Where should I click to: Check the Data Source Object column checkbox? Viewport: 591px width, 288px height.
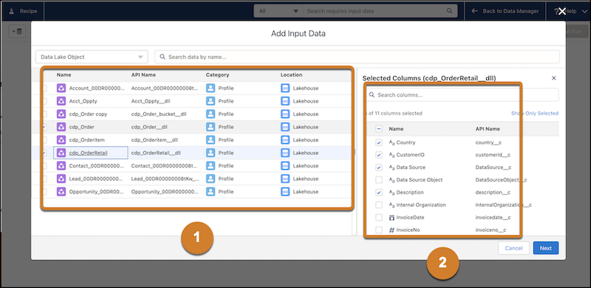379,179
